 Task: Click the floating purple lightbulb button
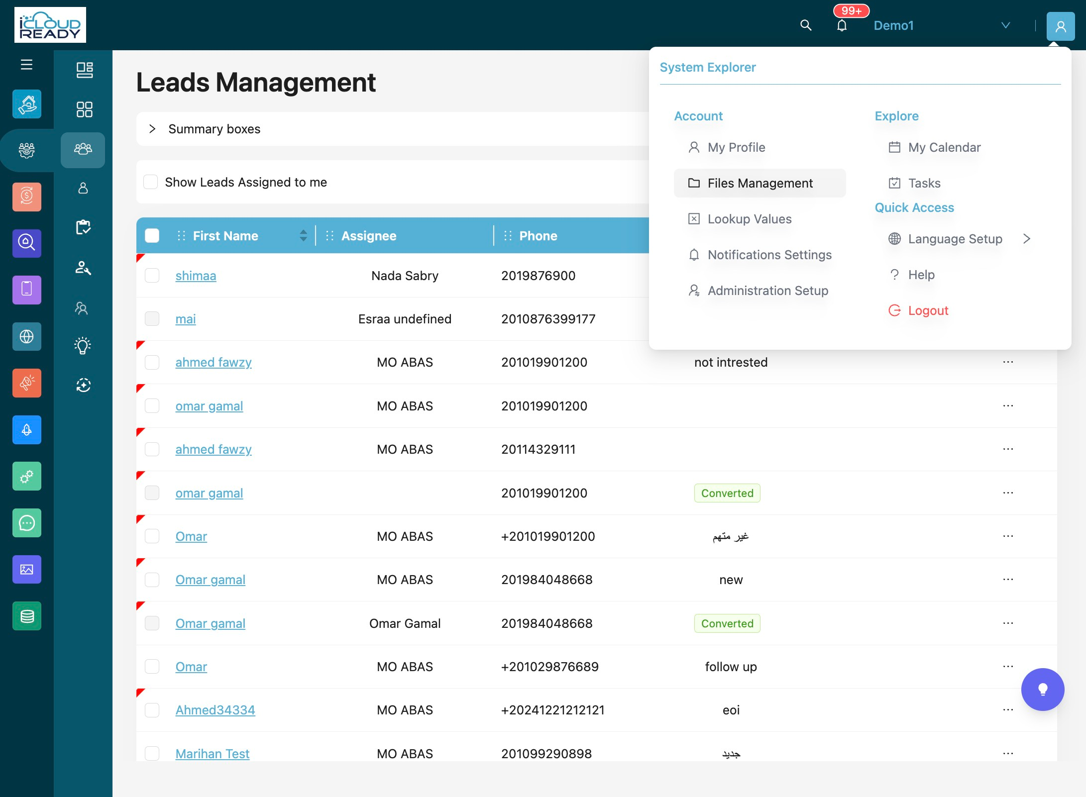click(1043, 690)
